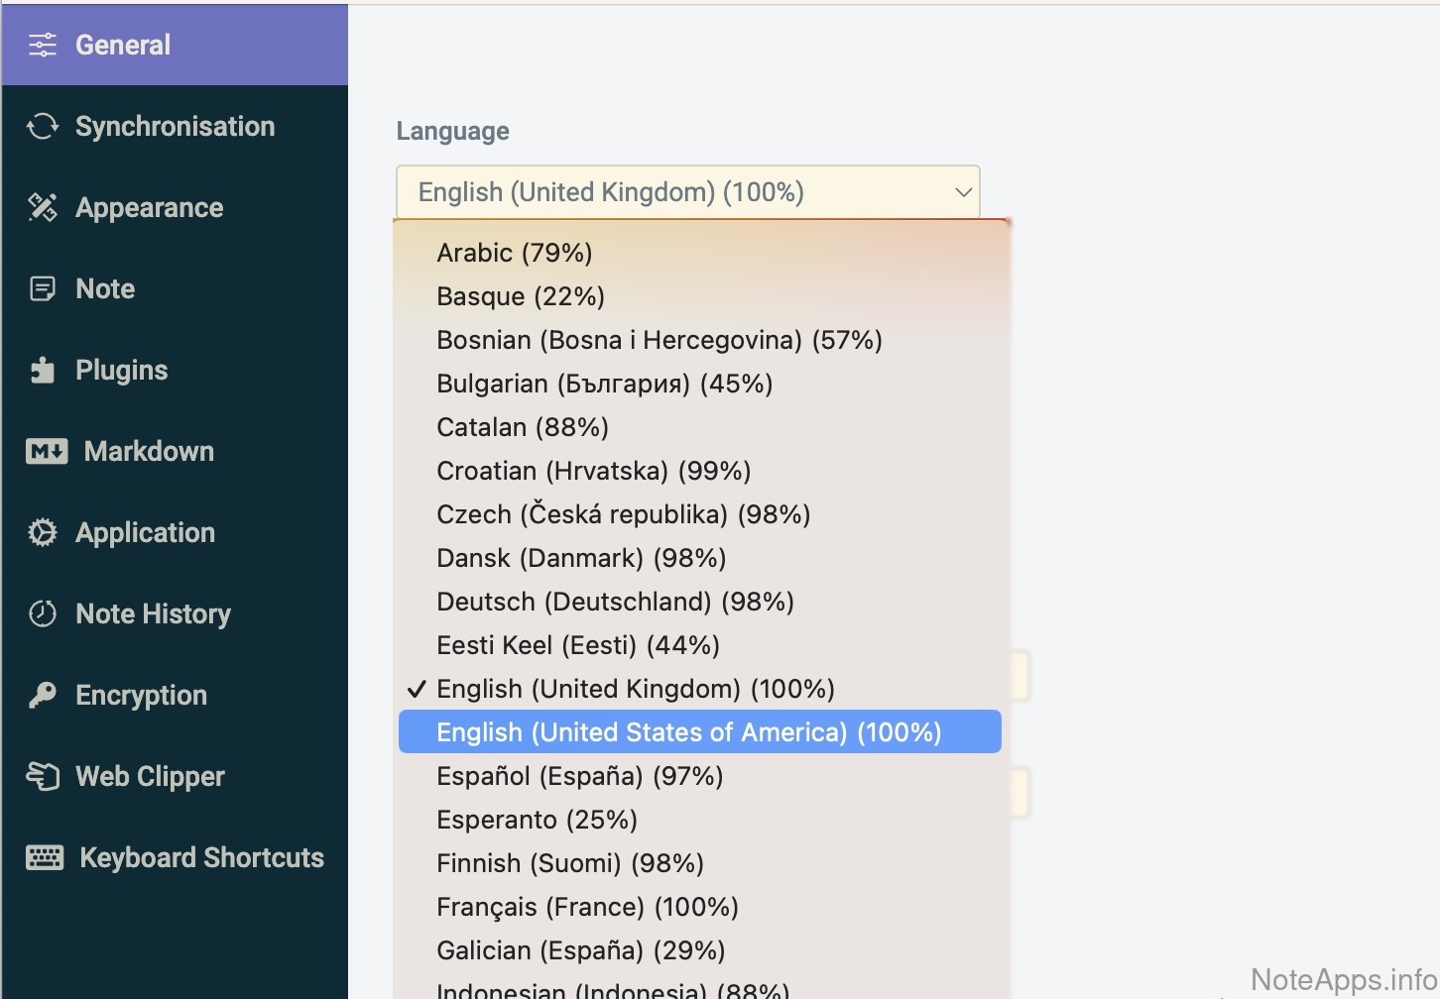
Task: Open the Note settings section
Action: point(105,288)
